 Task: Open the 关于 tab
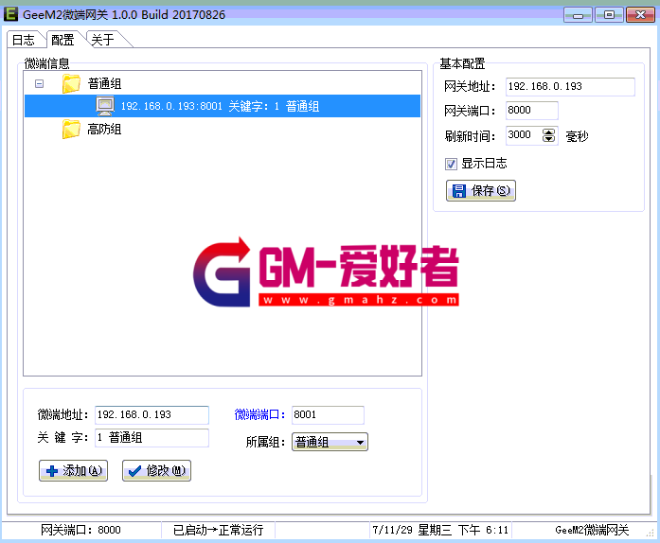tap(102, 40)
